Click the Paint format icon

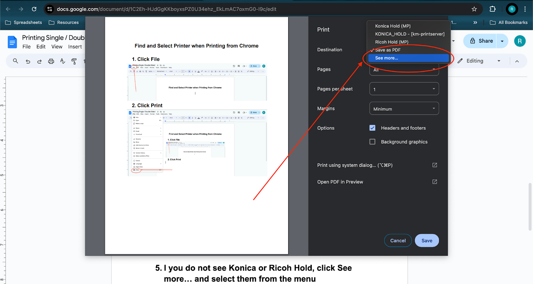74,61
